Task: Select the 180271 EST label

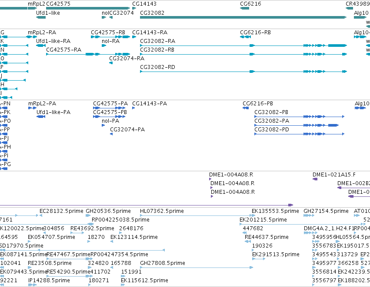Action: 99,280
